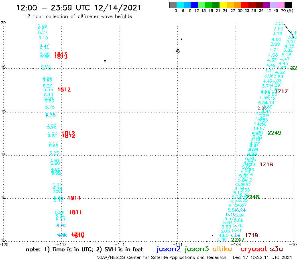This screenshot has height=261, width=297.
Task: Click subtitle '12 hour collection of altimeter wave heights'
Action: (78, 16)
